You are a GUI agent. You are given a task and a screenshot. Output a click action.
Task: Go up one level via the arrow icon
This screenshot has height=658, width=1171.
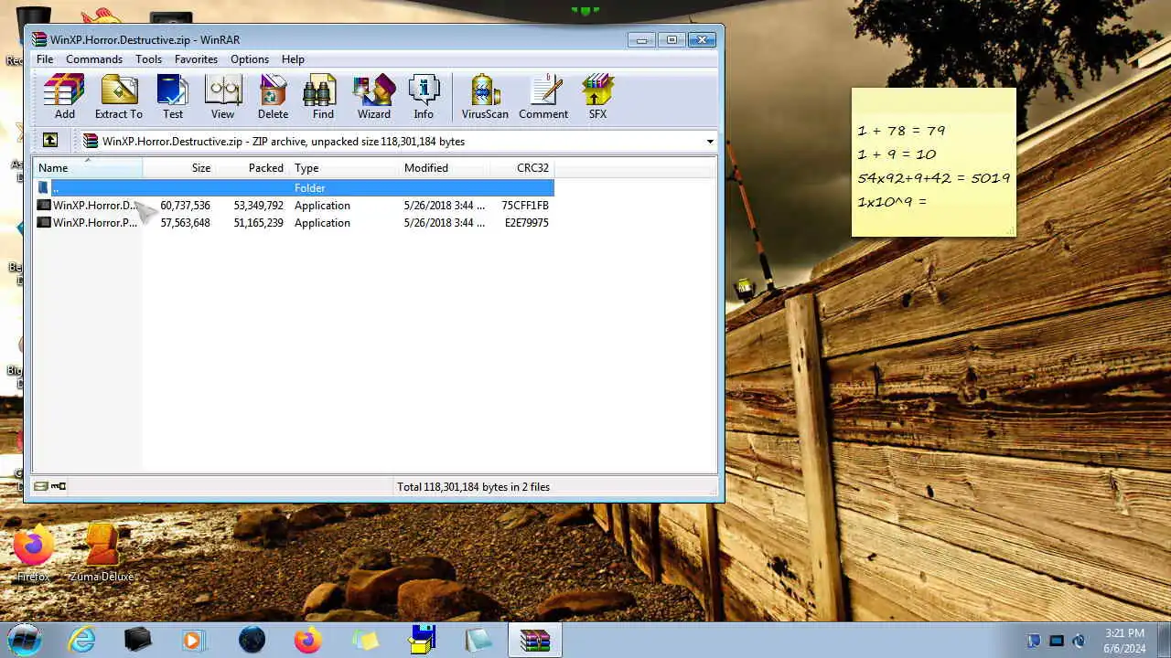[x=50, y=141]
